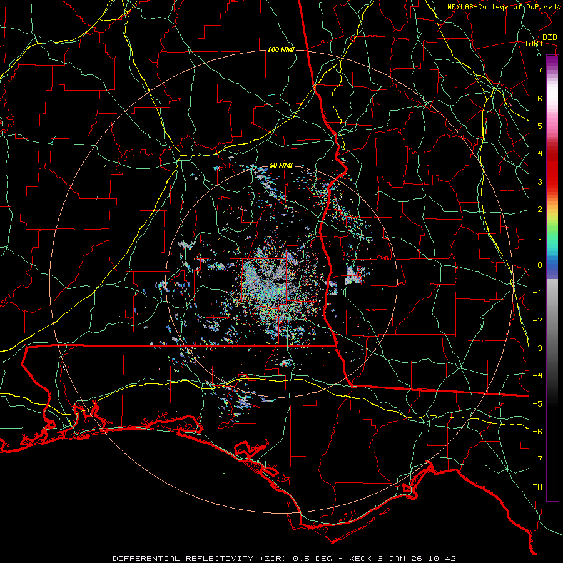Click the "-5" tick on the color scale
Viewport: 563px width, 563px height.
pyautogui.click(x=537, y=404)
